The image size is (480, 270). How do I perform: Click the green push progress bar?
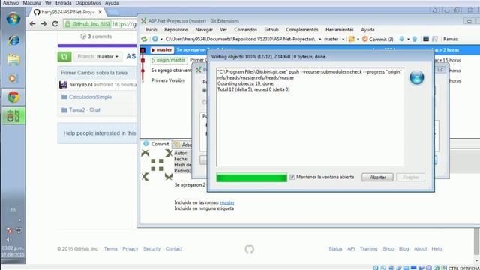pos(252,178)
